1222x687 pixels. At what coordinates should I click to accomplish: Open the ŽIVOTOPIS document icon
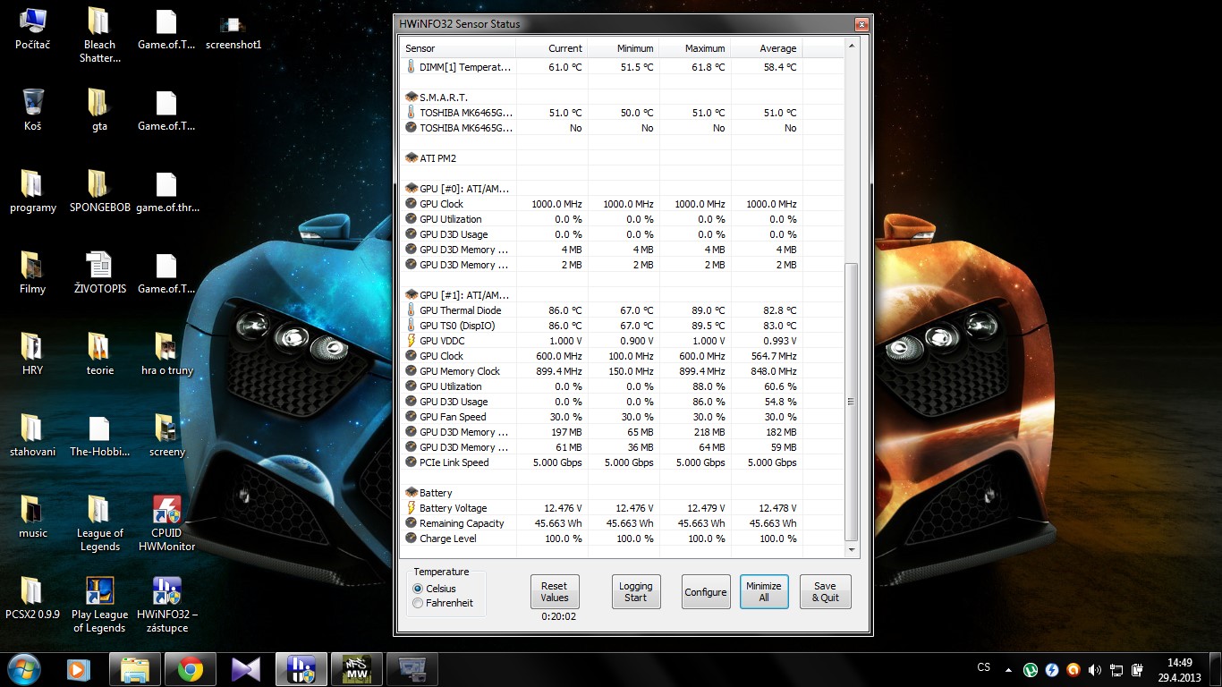(99, 274)
